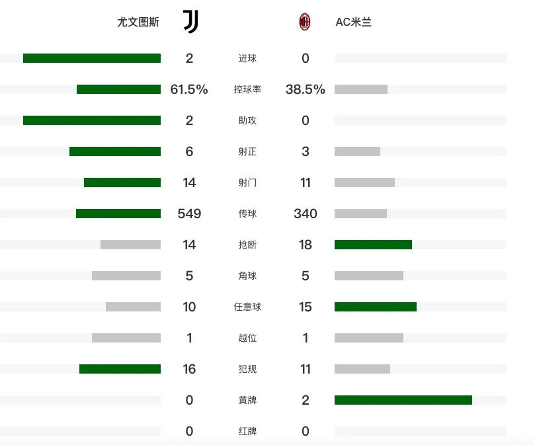Select the 任意球 statistic label
This screenshot has width=533, height=445.
247,307
